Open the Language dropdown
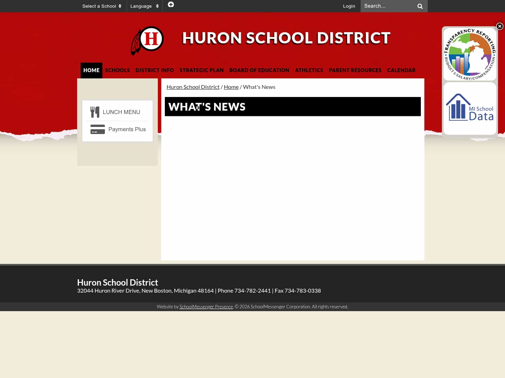This screenshot has height=378, width=505. click(x=141, y=6)
